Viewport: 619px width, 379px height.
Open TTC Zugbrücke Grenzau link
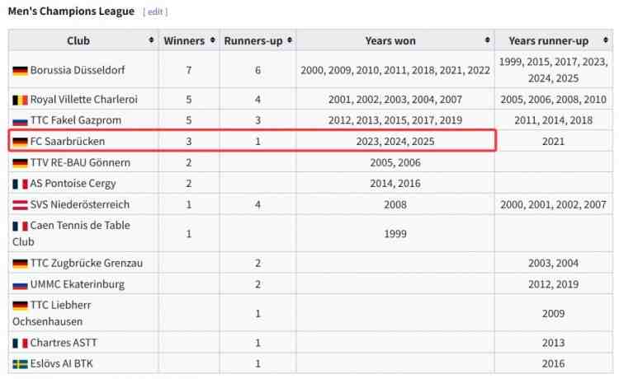coord(87,263)
